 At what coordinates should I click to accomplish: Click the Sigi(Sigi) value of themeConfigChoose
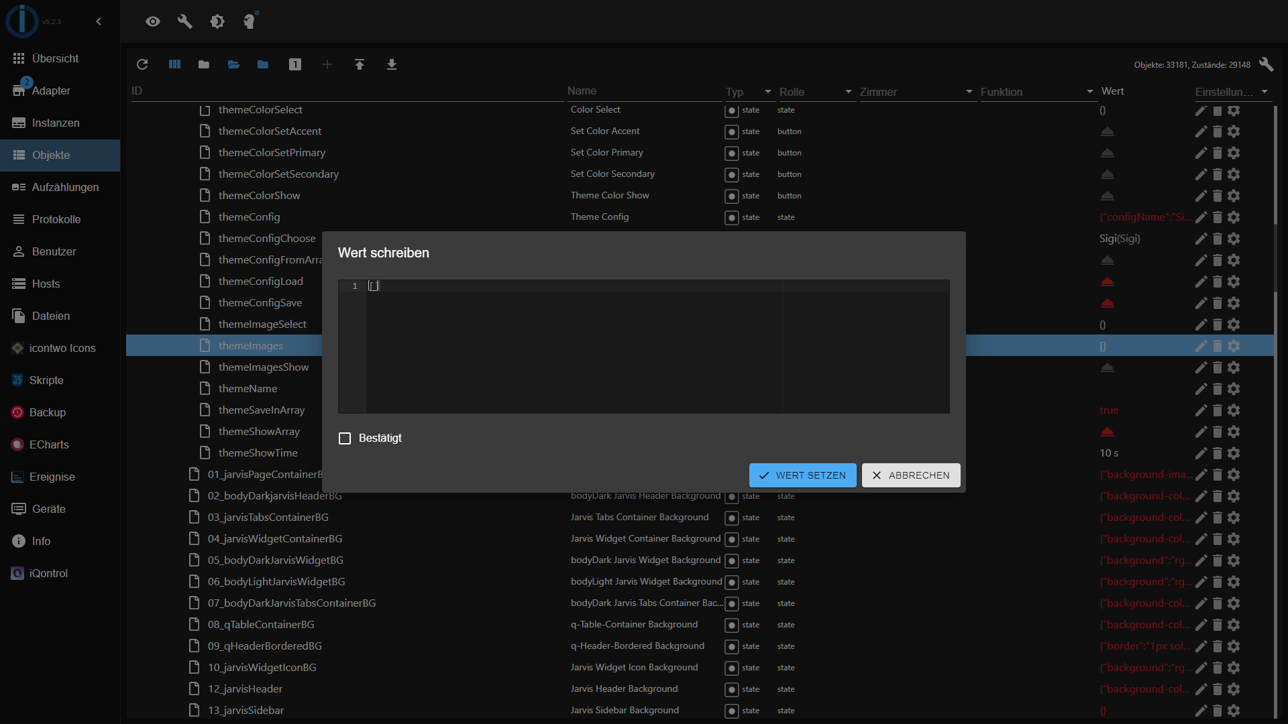[x=1120, y=239]
